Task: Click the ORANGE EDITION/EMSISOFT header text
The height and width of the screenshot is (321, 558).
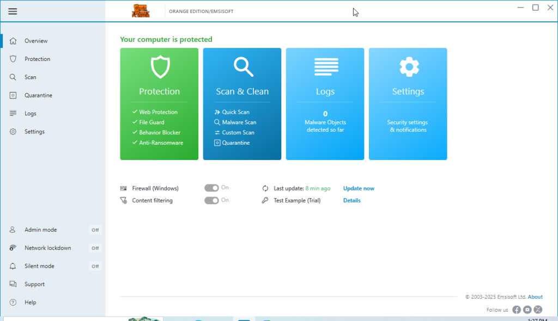Action: pyautogui.click(x=201, y=11)
